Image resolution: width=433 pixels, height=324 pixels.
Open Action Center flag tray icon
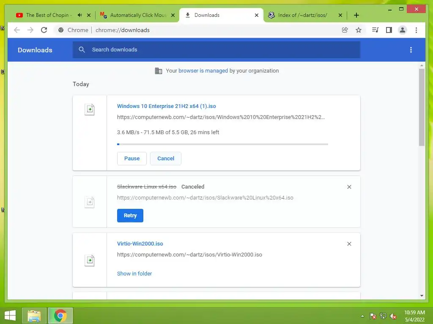coord(373,316)
